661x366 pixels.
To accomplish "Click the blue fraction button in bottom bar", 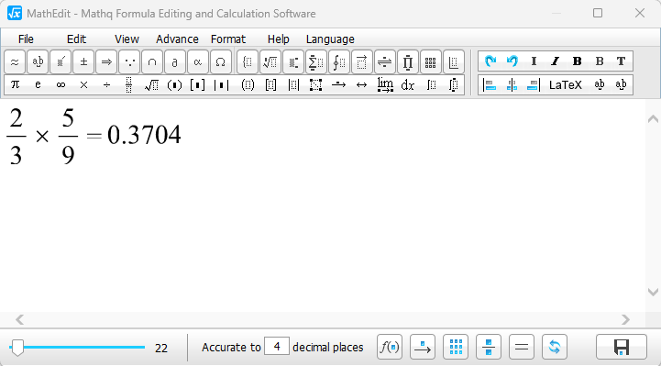I will coord(489,347).
